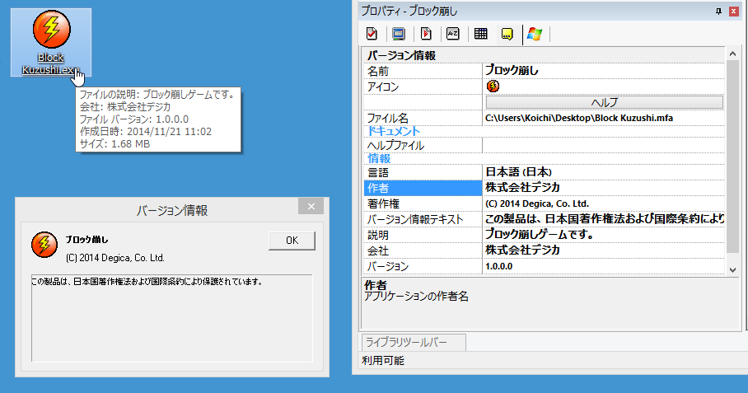Close the バージョン情報 dialog with X
This screenshot has height=393, width=748.
(311, 206)
